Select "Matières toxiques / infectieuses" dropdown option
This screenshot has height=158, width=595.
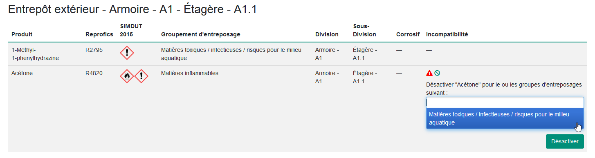[505, 118]
